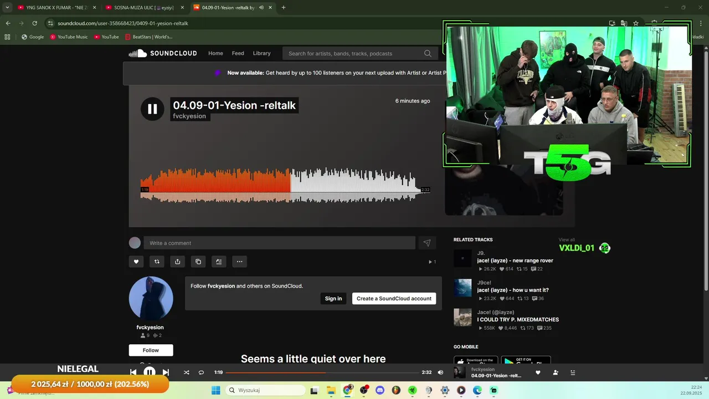
Task: Add track to Next up queue icon
Action: click(219, 262)
